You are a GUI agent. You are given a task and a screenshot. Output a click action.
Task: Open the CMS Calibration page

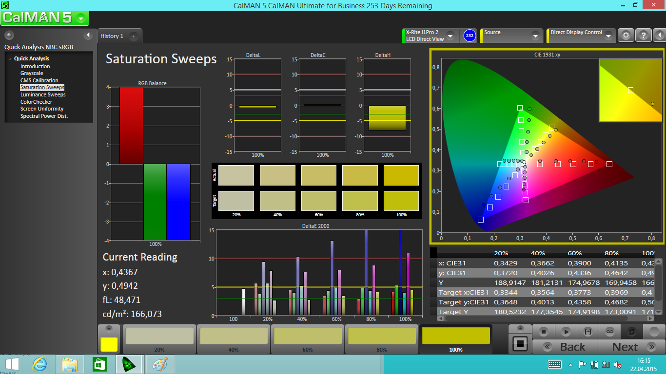coord(39,80)
